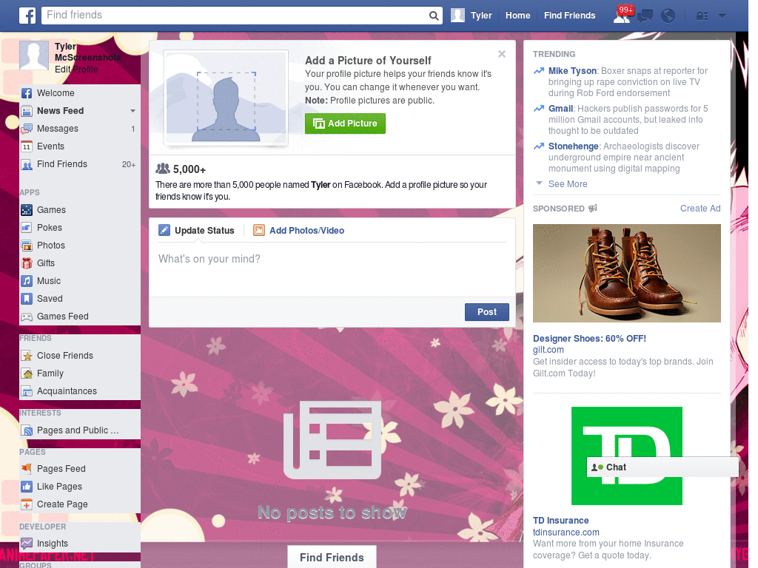
Task: Click the Games Feed controller icon
Action: click(27, 317)
